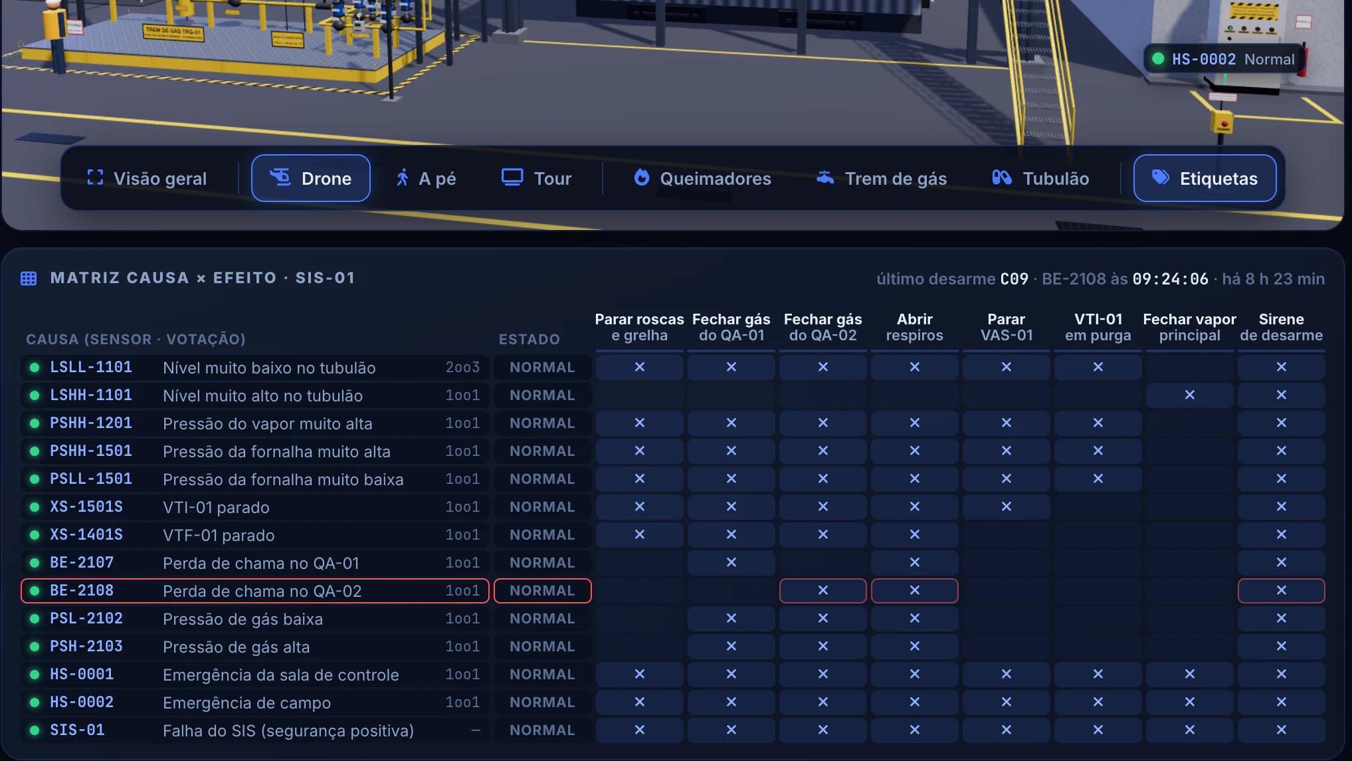Image resolution: width=1352 pixels, height=761 pixels.
Task: Click the table grid icon beside Matriz Causa
Action: coord(29,278)
